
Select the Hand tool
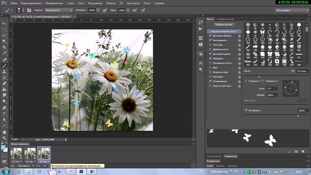click(x=4, y=132)
